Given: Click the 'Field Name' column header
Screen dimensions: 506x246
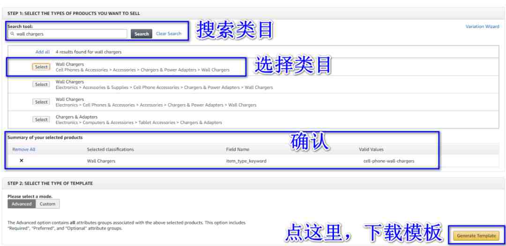Looking at the screenshot, I should tap(238, 149).
